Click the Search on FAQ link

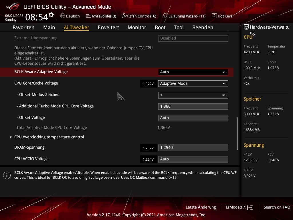277,207
